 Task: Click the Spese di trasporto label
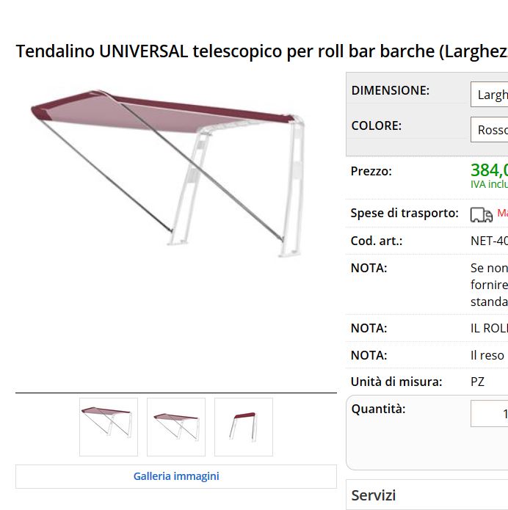tap(404, 213)
